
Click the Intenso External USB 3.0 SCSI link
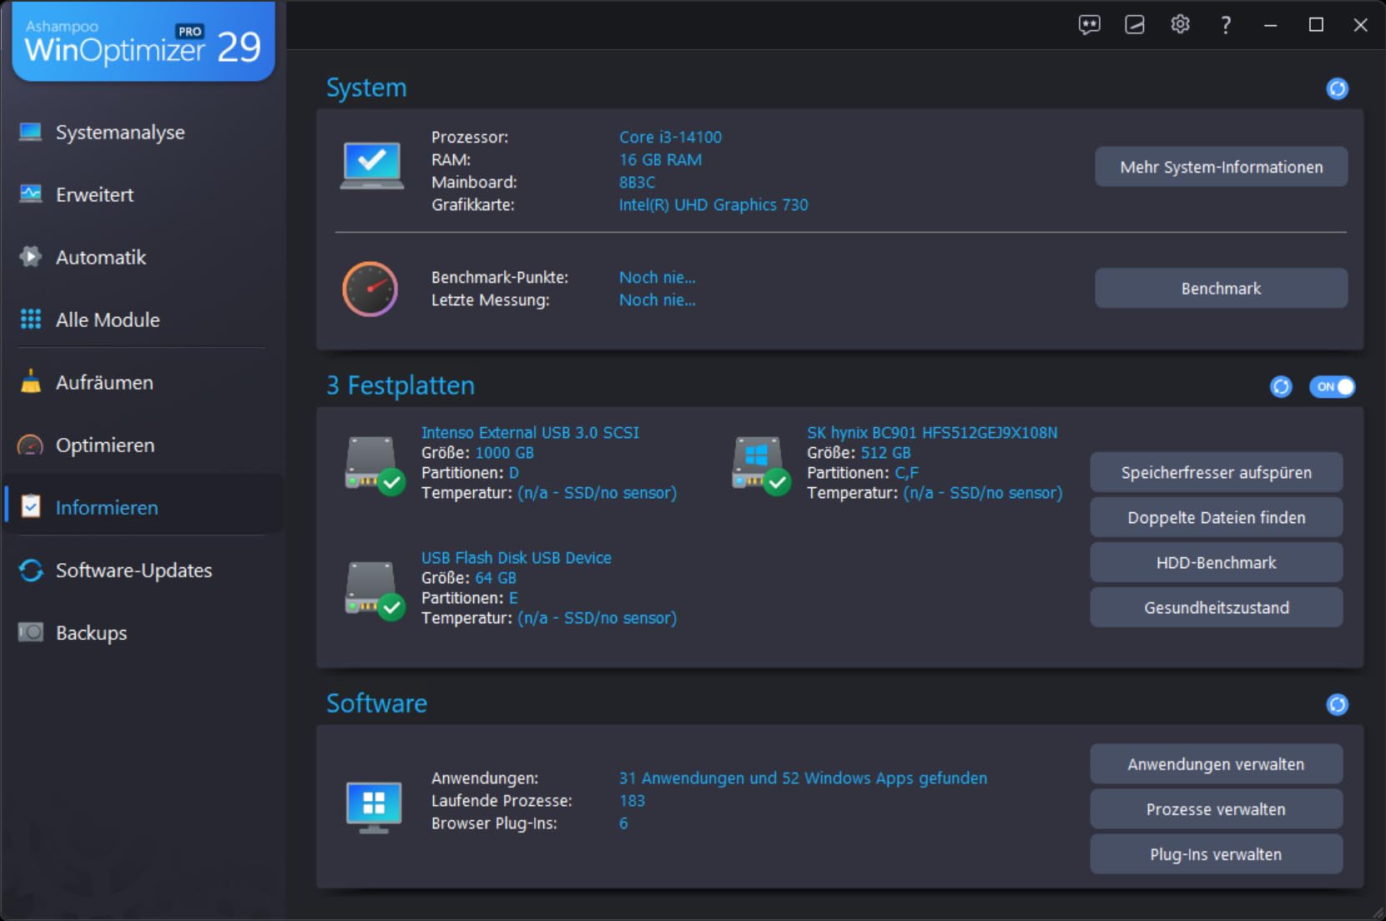coord(530,432)
